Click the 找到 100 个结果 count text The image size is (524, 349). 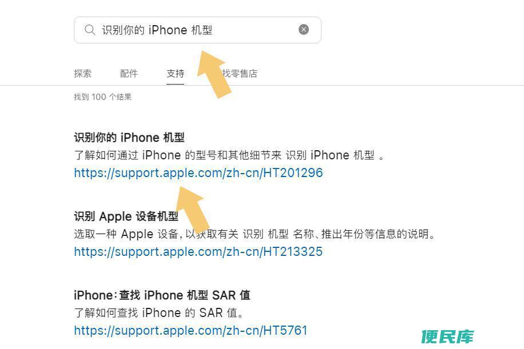point(102,97)
